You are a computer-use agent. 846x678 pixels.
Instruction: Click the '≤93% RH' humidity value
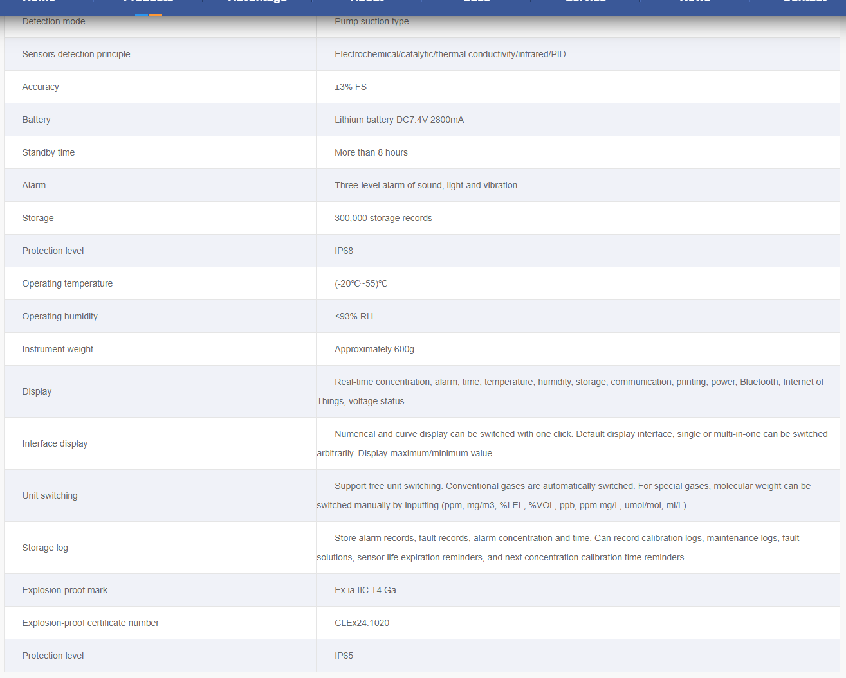(x=354, y=316)
